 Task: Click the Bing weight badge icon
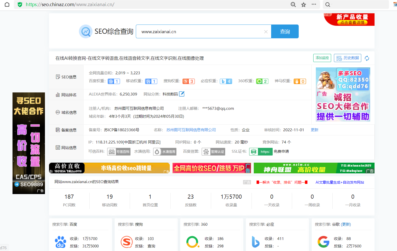pyautogui.click(x=226, y=81)
